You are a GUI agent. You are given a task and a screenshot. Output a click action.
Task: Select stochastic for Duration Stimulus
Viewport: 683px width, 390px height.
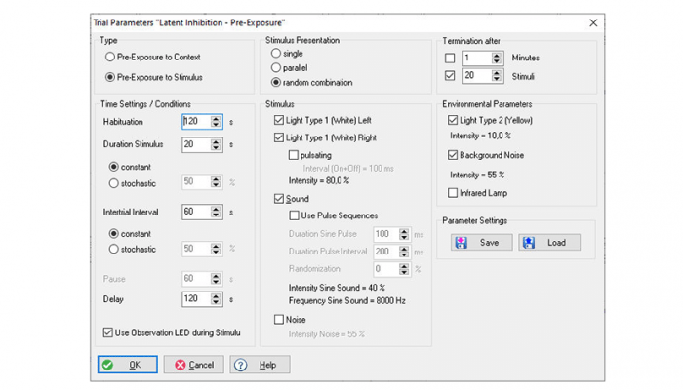[115, 182]
